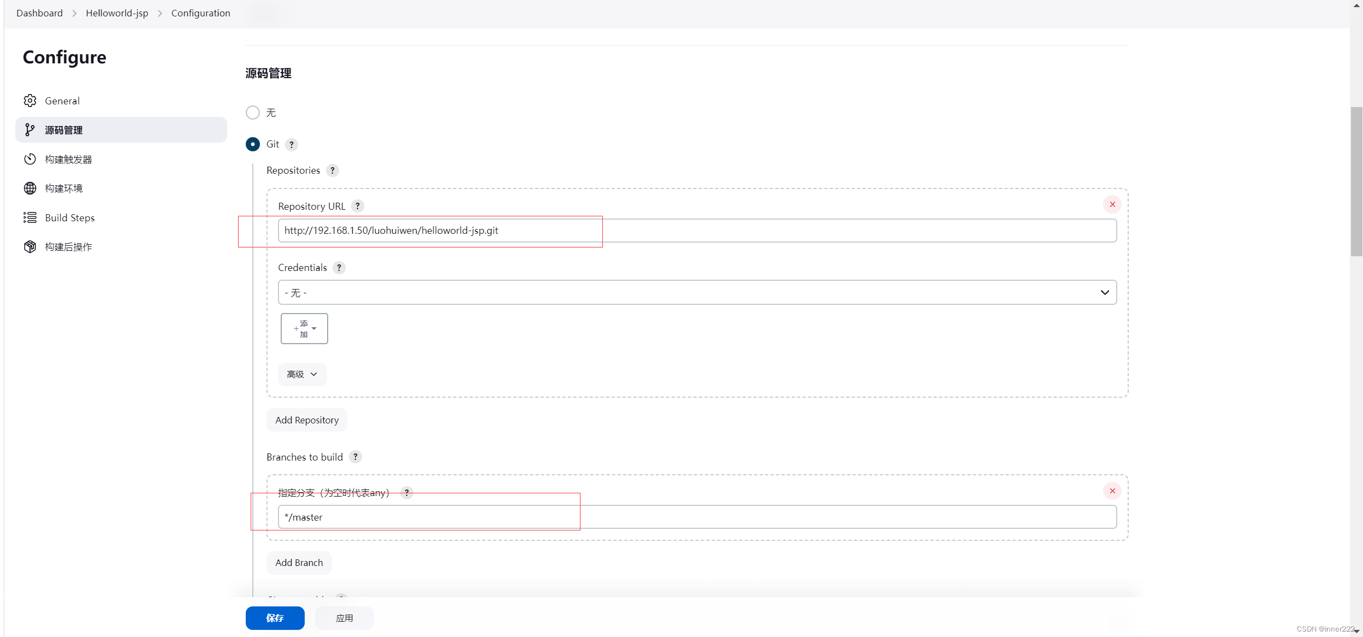1363x637 pixels.
Task: Click the Build Steps list icon
Action: pyautogui.click(x=30, y=217)
